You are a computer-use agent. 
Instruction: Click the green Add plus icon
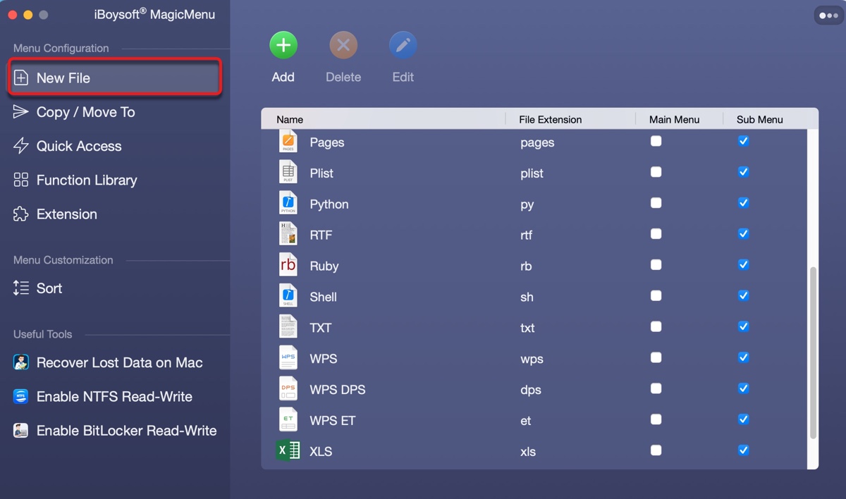(x=283, y=46)
